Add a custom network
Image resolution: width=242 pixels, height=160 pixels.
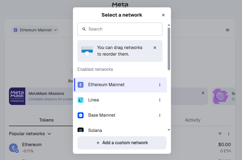click(122, 143)
